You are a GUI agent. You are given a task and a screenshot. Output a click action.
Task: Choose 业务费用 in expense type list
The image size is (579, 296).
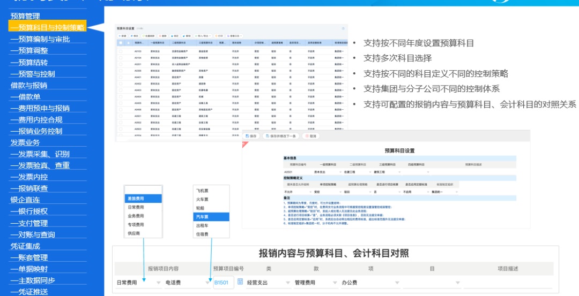[x=143, y=216]
